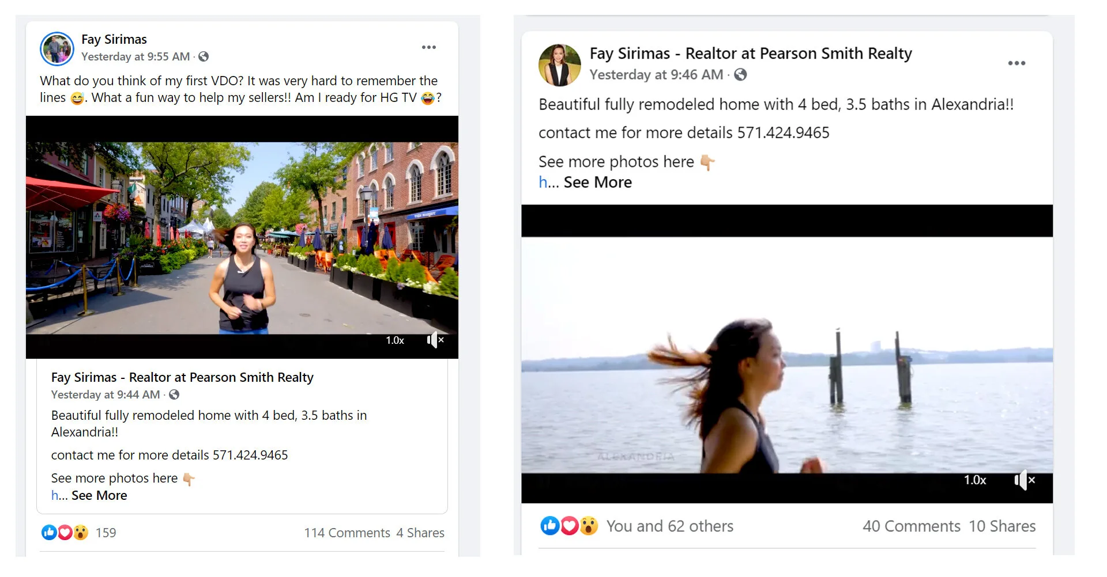Open Fay Sirimas profile name link

point(114,39)
